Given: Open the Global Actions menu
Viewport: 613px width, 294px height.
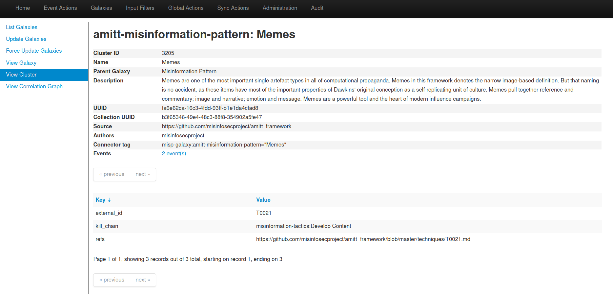Looking at the screenshot, I should pyautogui.click(x=186, y=8).
